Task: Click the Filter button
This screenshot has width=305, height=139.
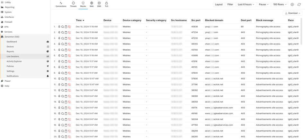Action: (230, 4)
